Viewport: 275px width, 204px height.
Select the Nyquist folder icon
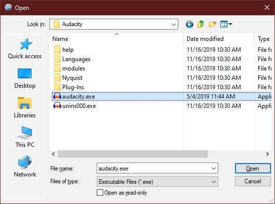(x=57, y=78)
